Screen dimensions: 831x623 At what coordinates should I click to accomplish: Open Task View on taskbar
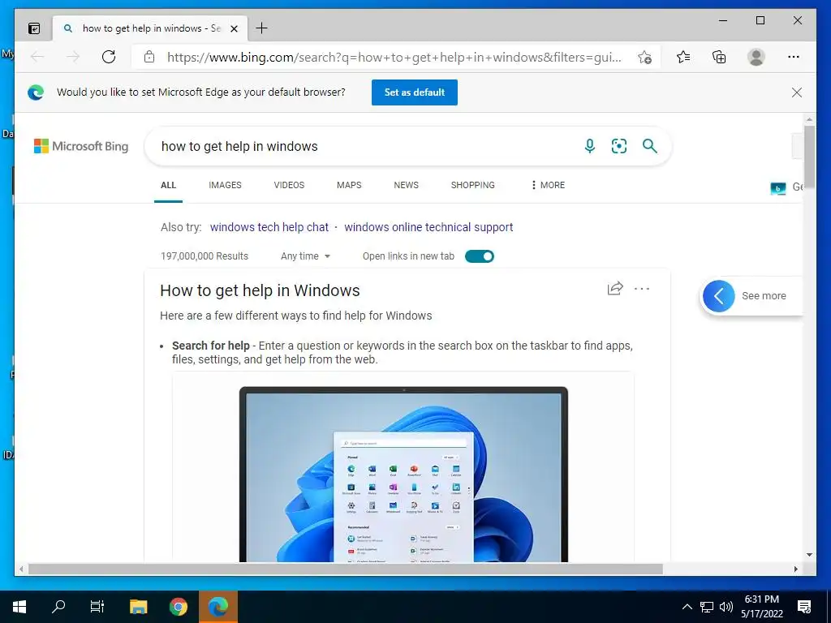coord(97,606)
